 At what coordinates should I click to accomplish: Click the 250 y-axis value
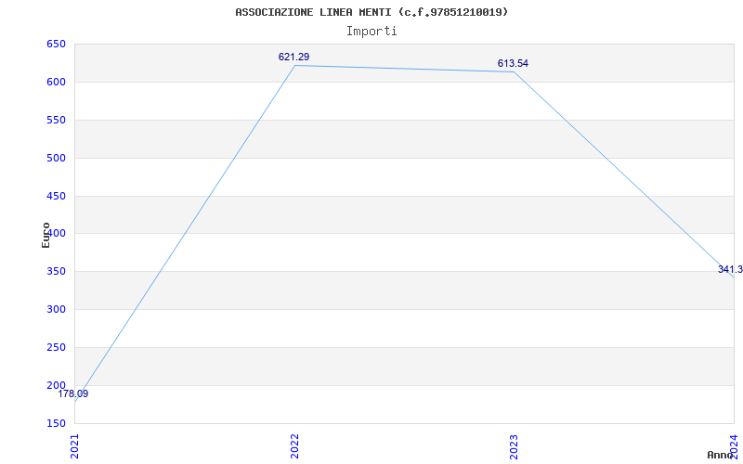tap(56, 347)
